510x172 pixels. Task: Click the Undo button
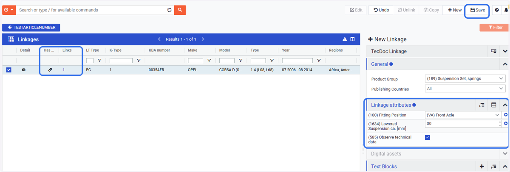(381, 10)
